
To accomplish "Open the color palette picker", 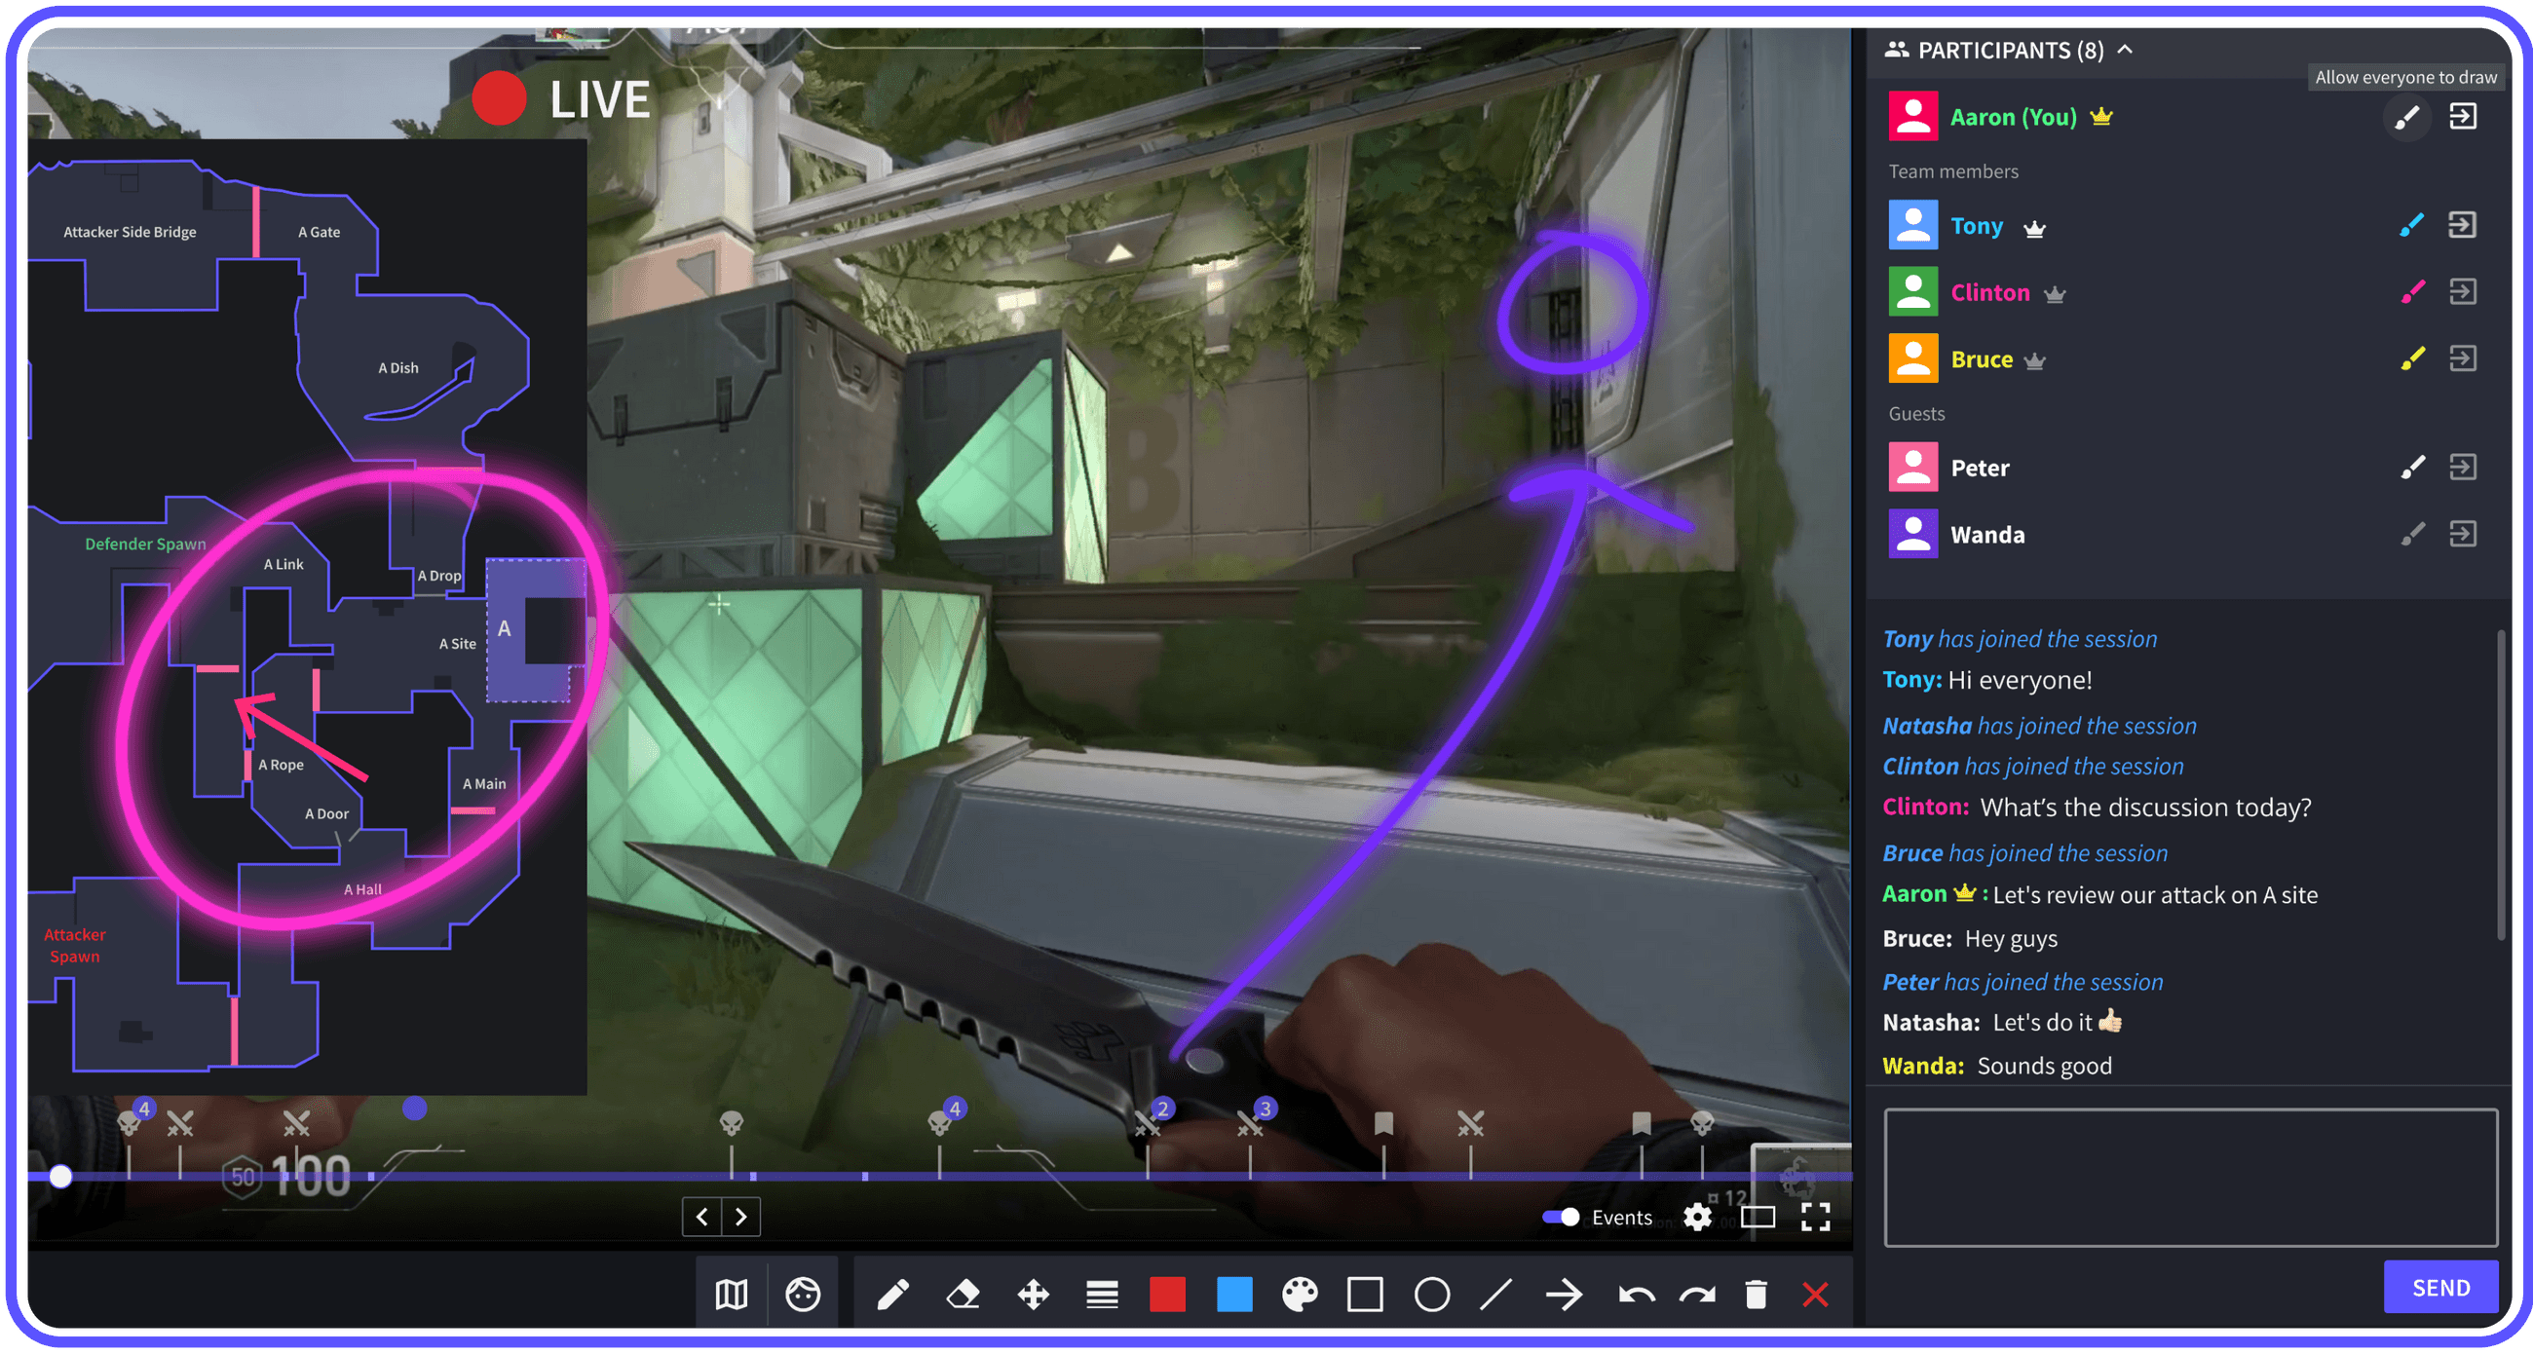I will (x=1299, y=1294).
